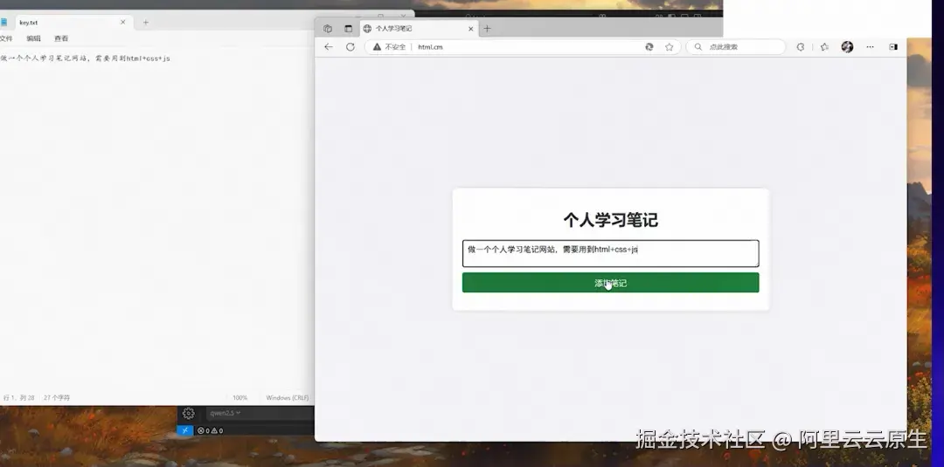Image resolution: width=944 pixels, height=467 pixels.
Task: Open the 文件 menu in Notepad
Action: pyautogui.click(x=5, y=38)
